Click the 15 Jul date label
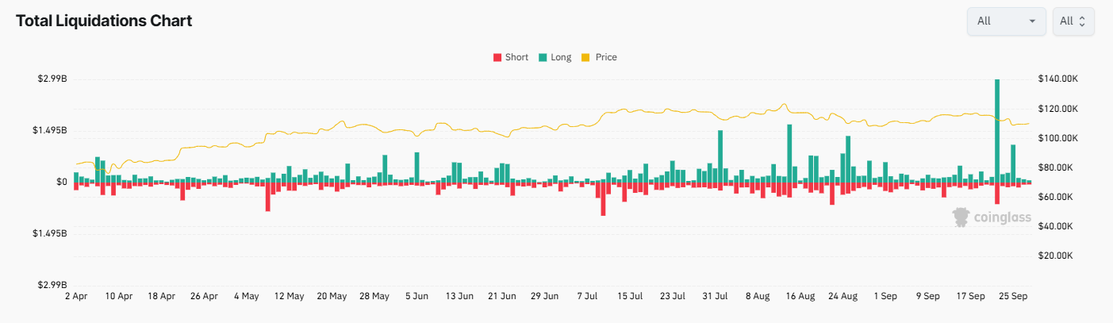Viewport: 1113px width, 323px height. (x=631, y=296)
